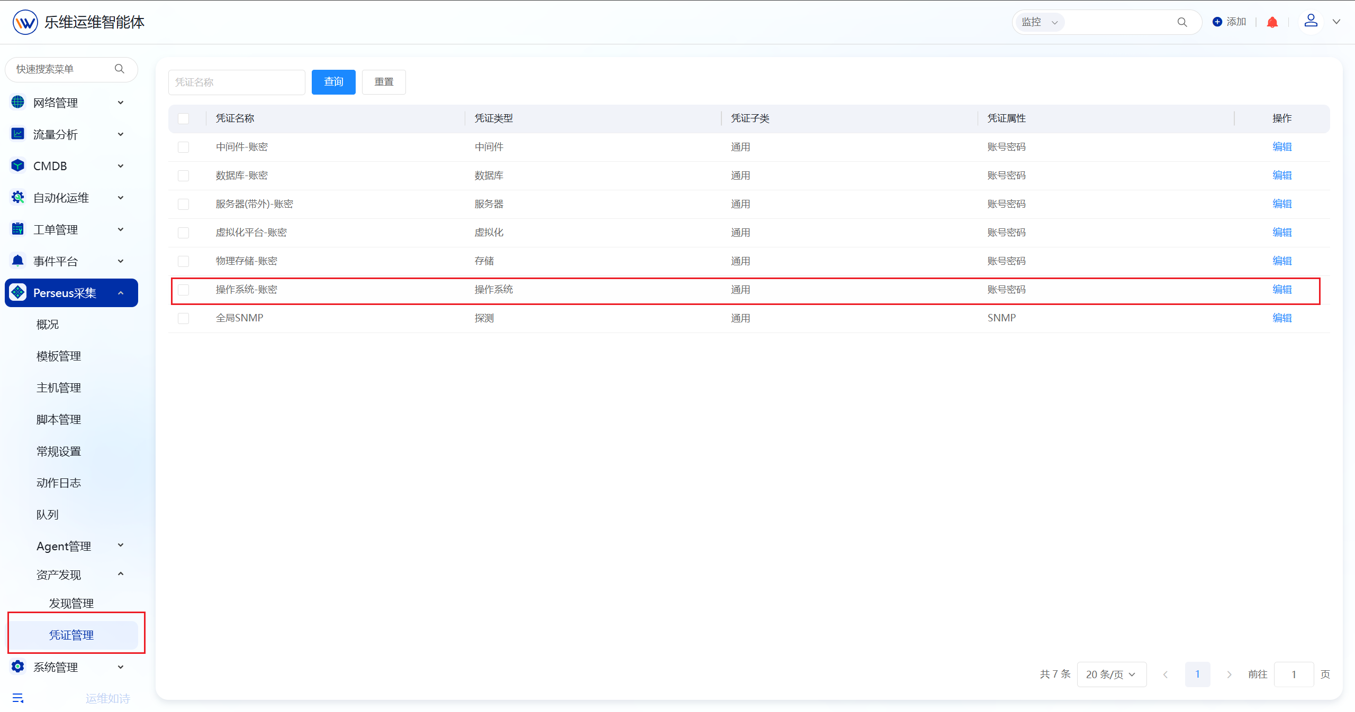Screen dimensions: 1355x712
Task: Check the 中间件-账密 row checkbox
Action: 184,147
